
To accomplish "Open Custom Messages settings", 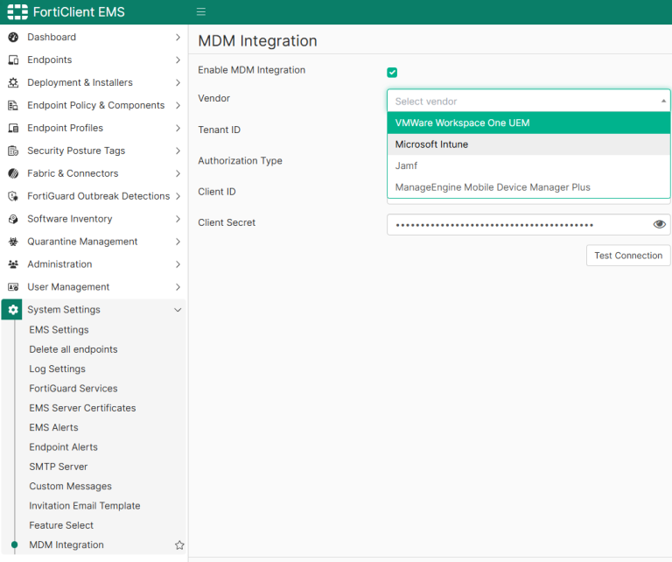I will [x=70, y=487].
